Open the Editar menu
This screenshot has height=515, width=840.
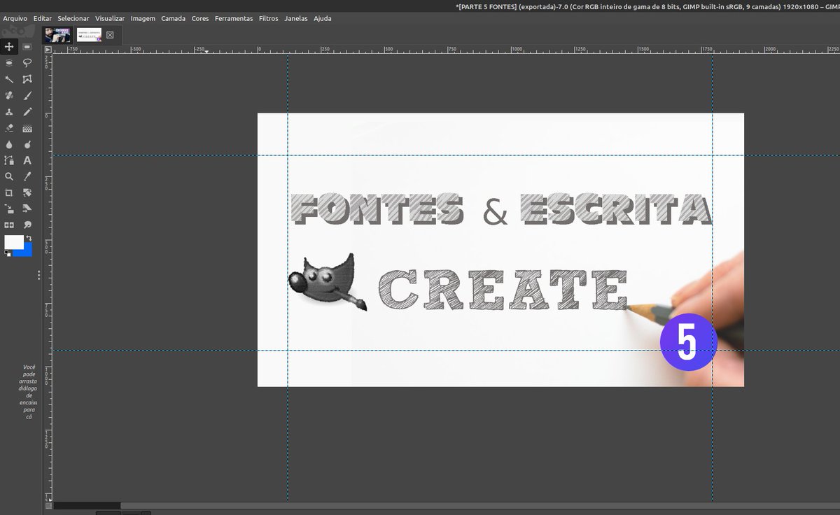point(43,18)
